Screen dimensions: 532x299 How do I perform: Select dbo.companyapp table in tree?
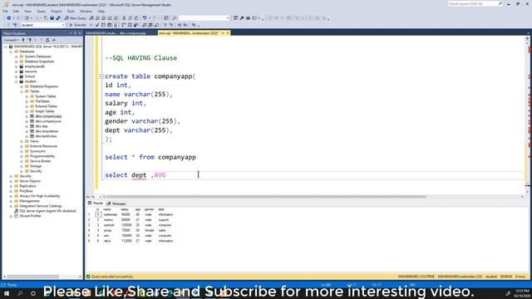48,116
